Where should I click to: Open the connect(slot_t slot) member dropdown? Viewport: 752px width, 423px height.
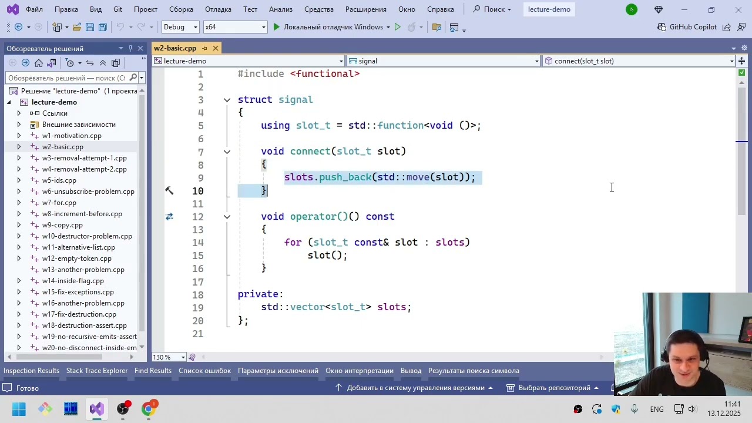tap(639, 61)
